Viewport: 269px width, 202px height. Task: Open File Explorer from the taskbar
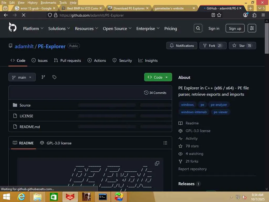coord(37,197)
